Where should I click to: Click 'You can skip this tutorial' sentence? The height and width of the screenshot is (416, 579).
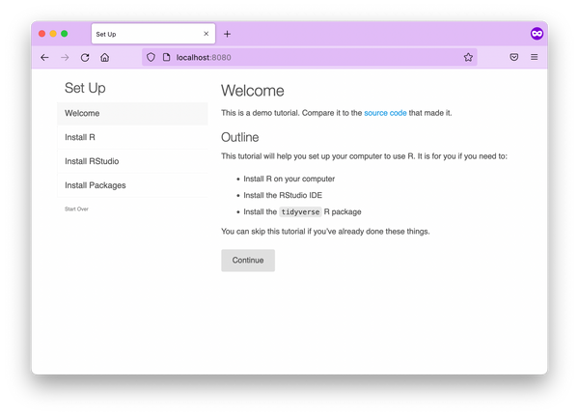[325, 232]
